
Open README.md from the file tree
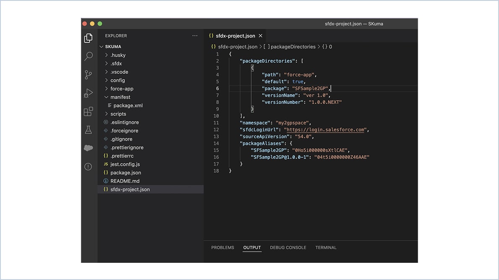click(125, 181)
